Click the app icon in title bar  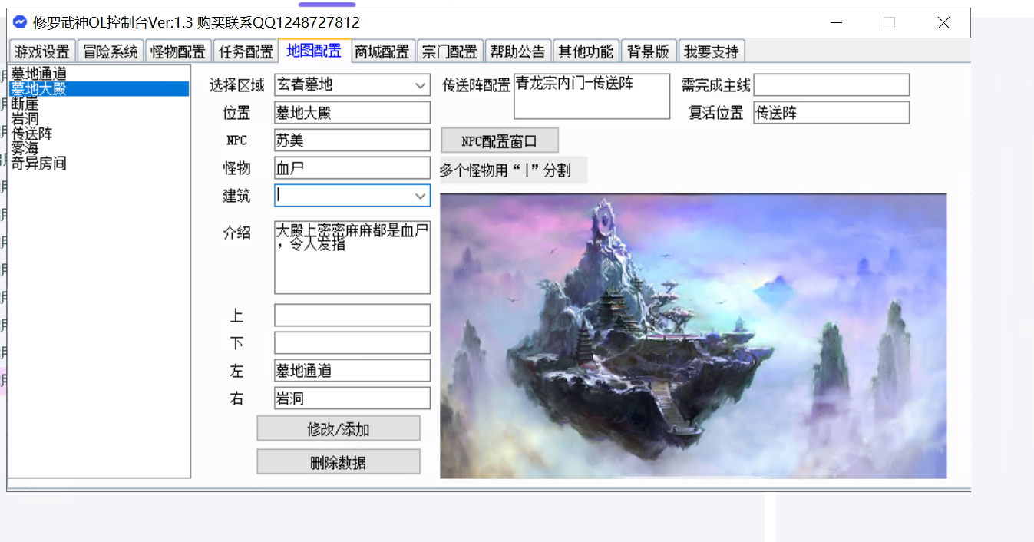[20, 23]
